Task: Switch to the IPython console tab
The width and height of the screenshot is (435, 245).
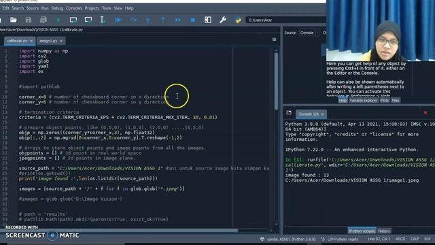Action: pyautogui.click(x=362, y=231)
